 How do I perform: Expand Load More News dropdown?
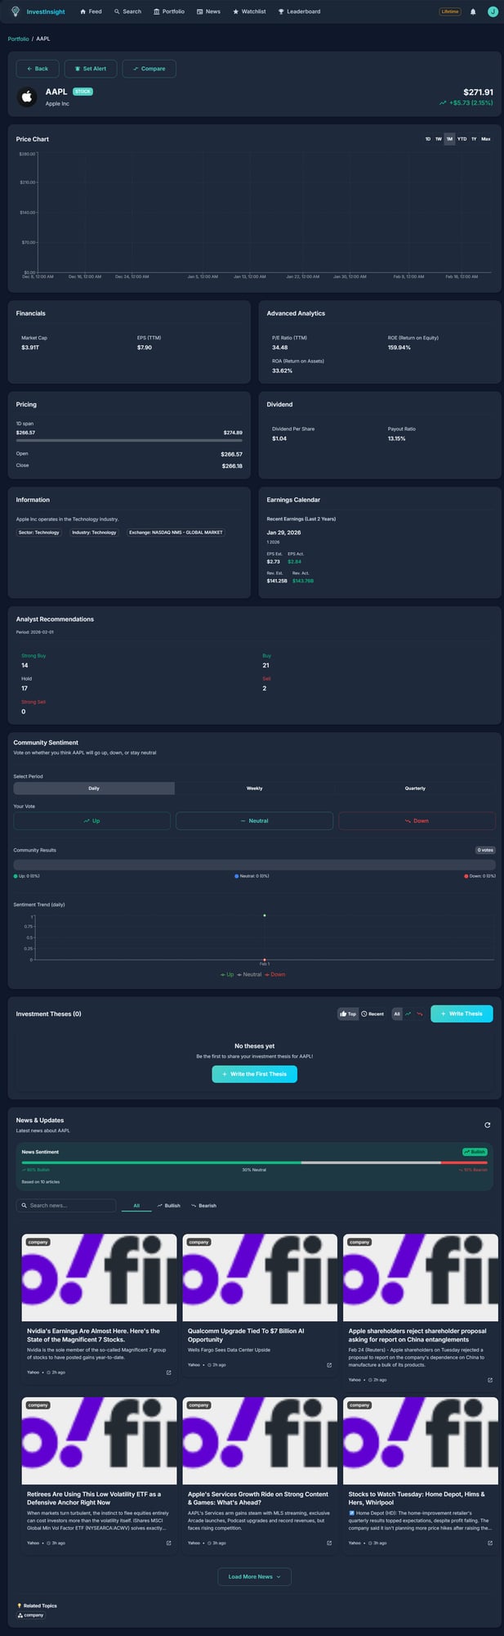[x=254, y=1576]
